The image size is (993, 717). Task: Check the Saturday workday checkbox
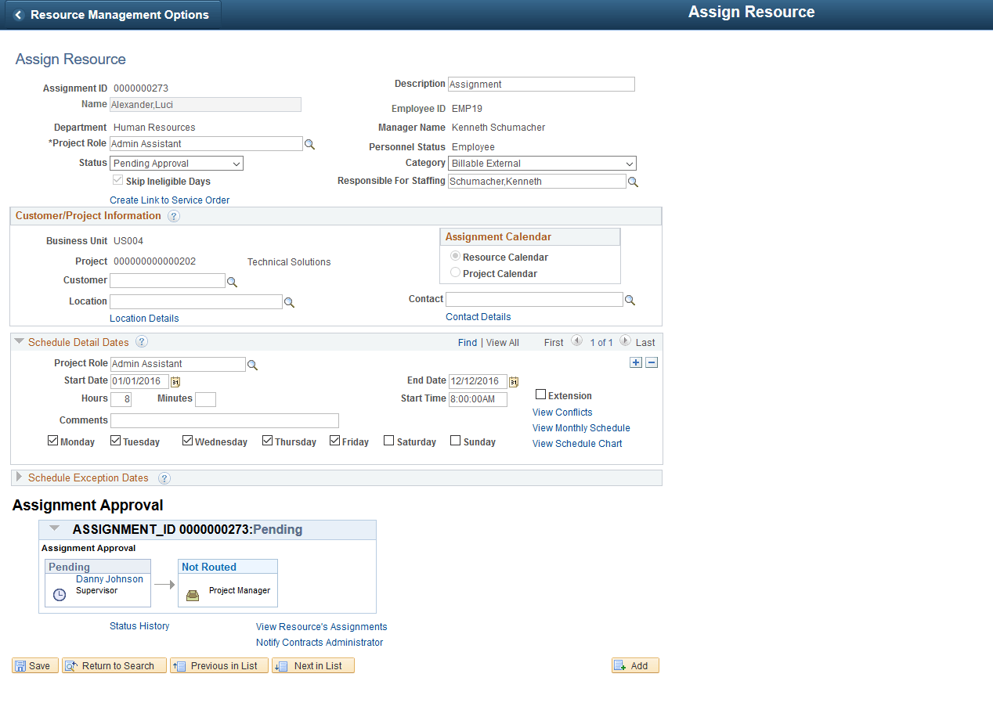tap(388, 440)
